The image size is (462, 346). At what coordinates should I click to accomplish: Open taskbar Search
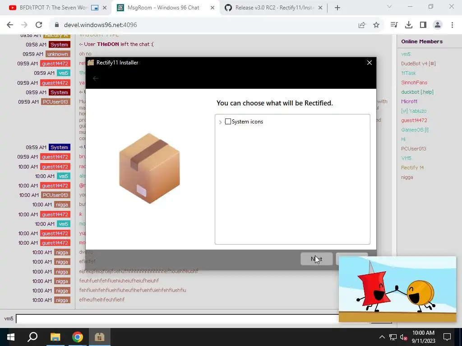(32, 337)
